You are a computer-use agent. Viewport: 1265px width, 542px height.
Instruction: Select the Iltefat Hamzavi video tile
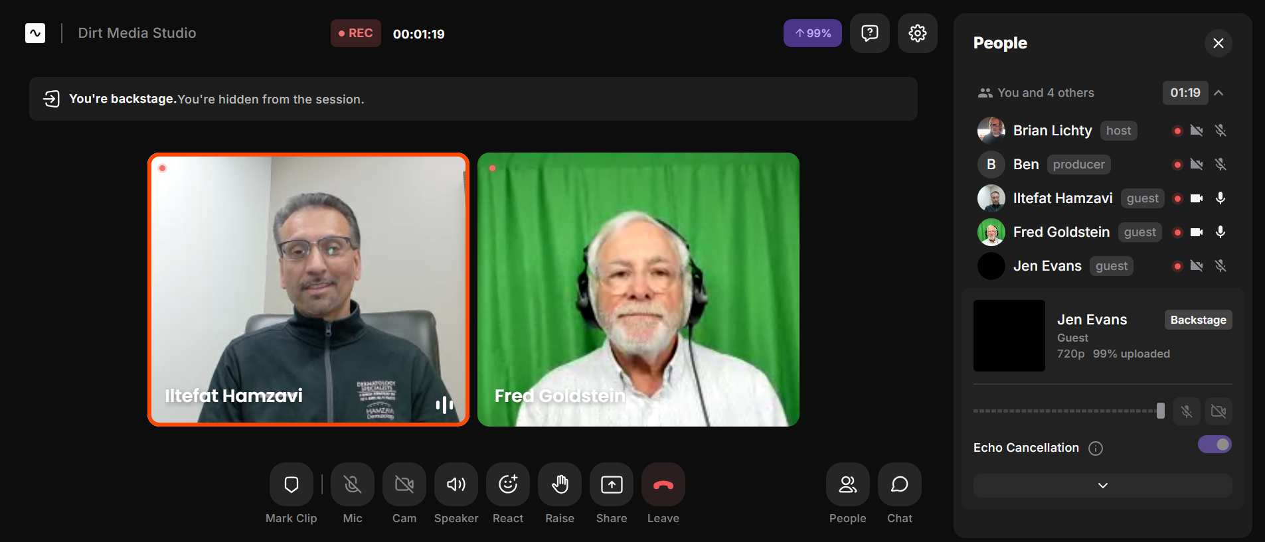308,289
